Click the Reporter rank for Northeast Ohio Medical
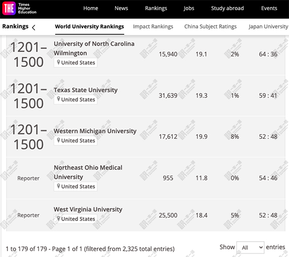This screenshot has width=289, height=257. point(28,178)
